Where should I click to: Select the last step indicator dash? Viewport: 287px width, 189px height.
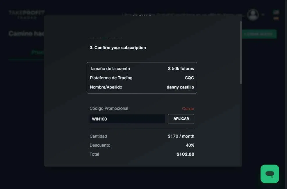[120, 38]
